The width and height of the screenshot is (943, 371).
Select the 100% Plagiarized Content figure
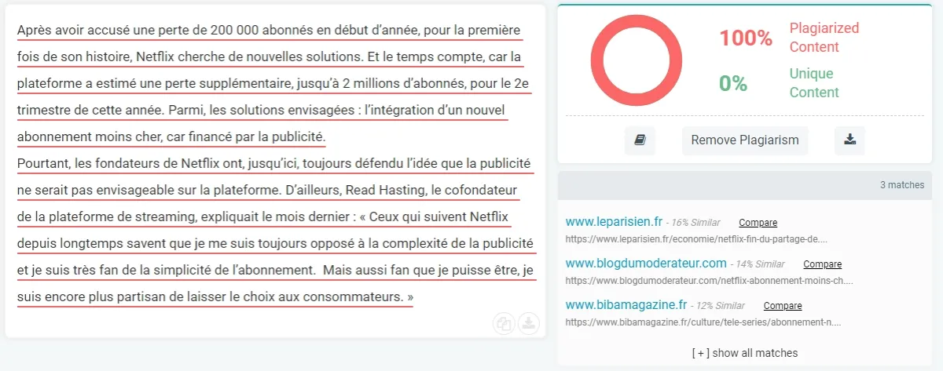coord(746,37)
